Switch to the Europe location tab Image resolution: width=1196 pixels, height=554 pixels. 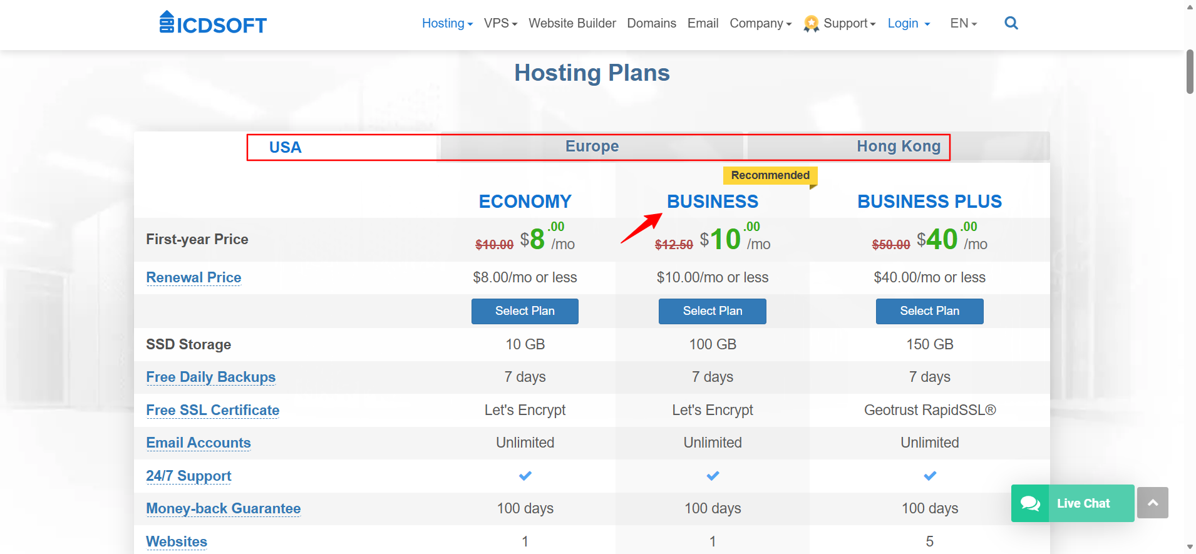click(592, 146)
